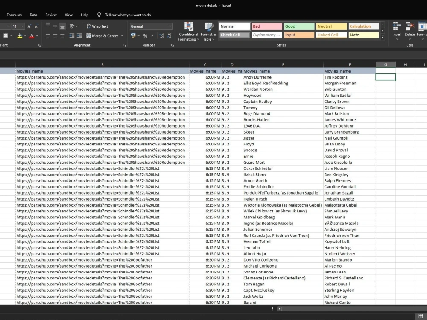427x320 pixels.
Task: Open the Borders dropdown arrow
Action: pos(11,36)
